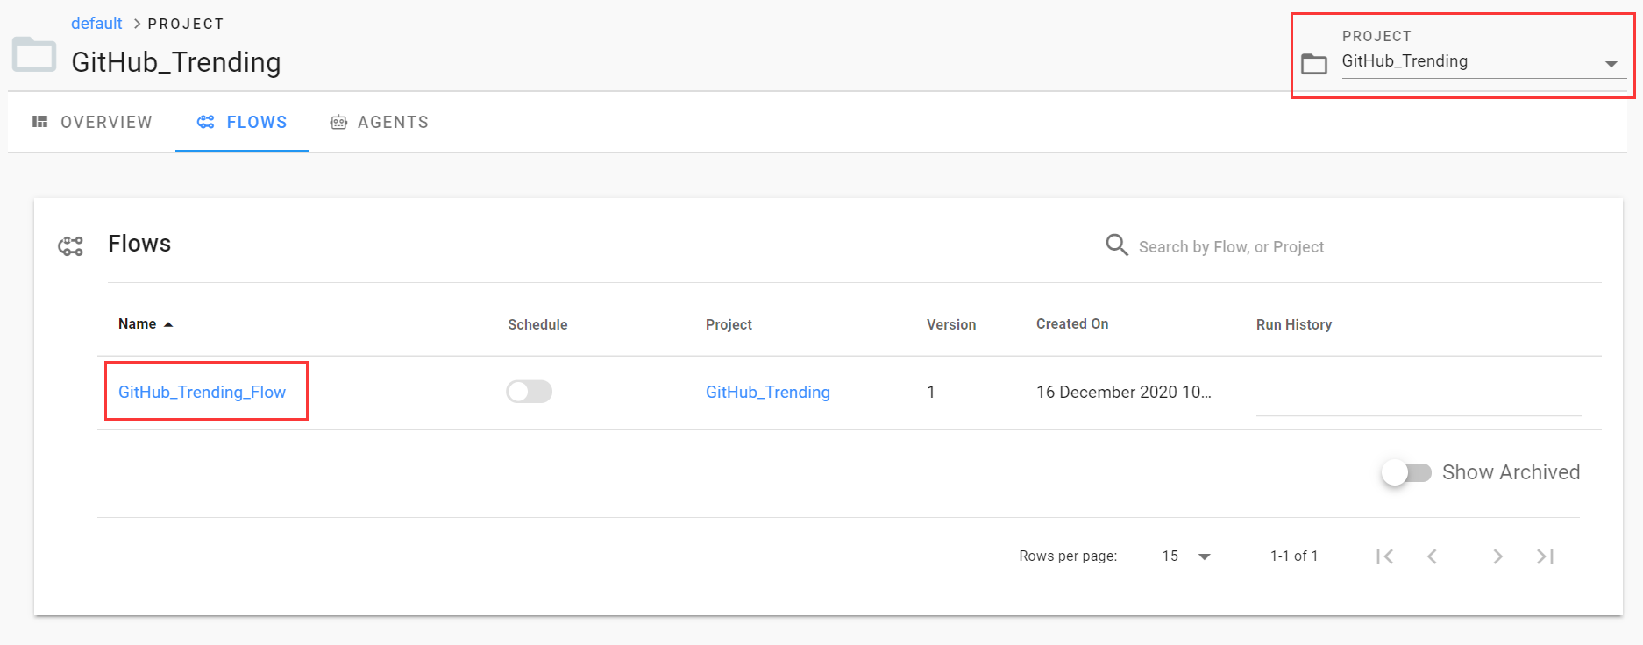Click the version value 1 cell
Viewport: 1643px width, 645px height.
coord(931,392)
